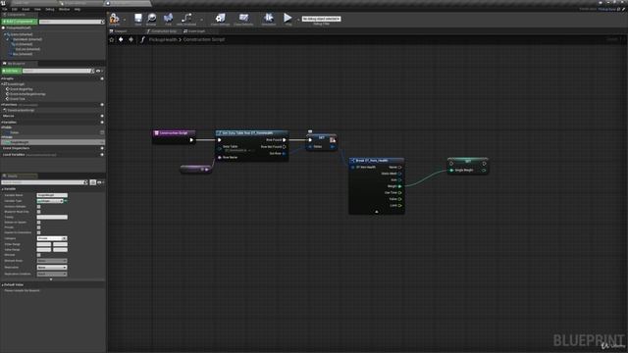Select the ConstructionScript function item

(x=21, y=110)
